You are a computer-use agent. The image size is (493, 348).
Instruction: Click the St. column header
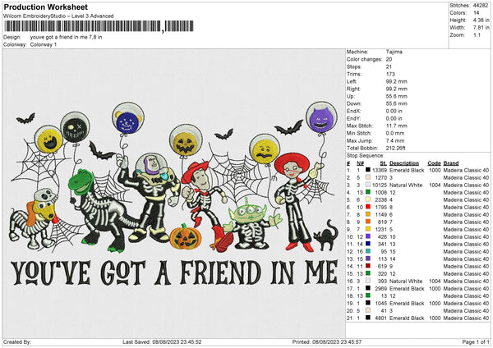click(383, 163)
